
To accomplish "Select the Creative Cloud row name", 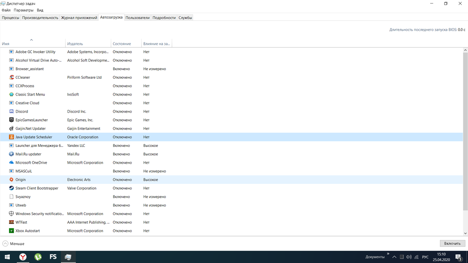I will (x=27, y=103).
